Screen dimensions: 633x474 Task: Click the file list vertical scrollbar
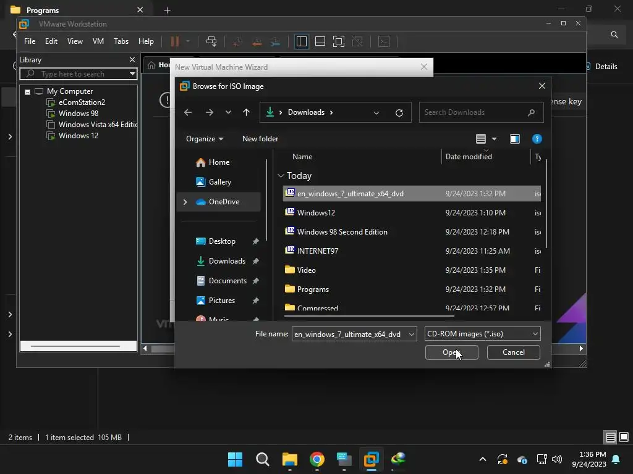pyautogui.click(x=546, y=204)
